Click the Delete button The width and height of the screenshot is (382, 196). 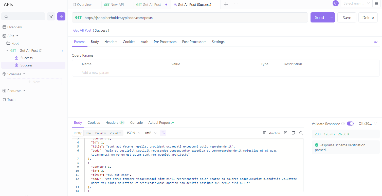coord(368,17)
